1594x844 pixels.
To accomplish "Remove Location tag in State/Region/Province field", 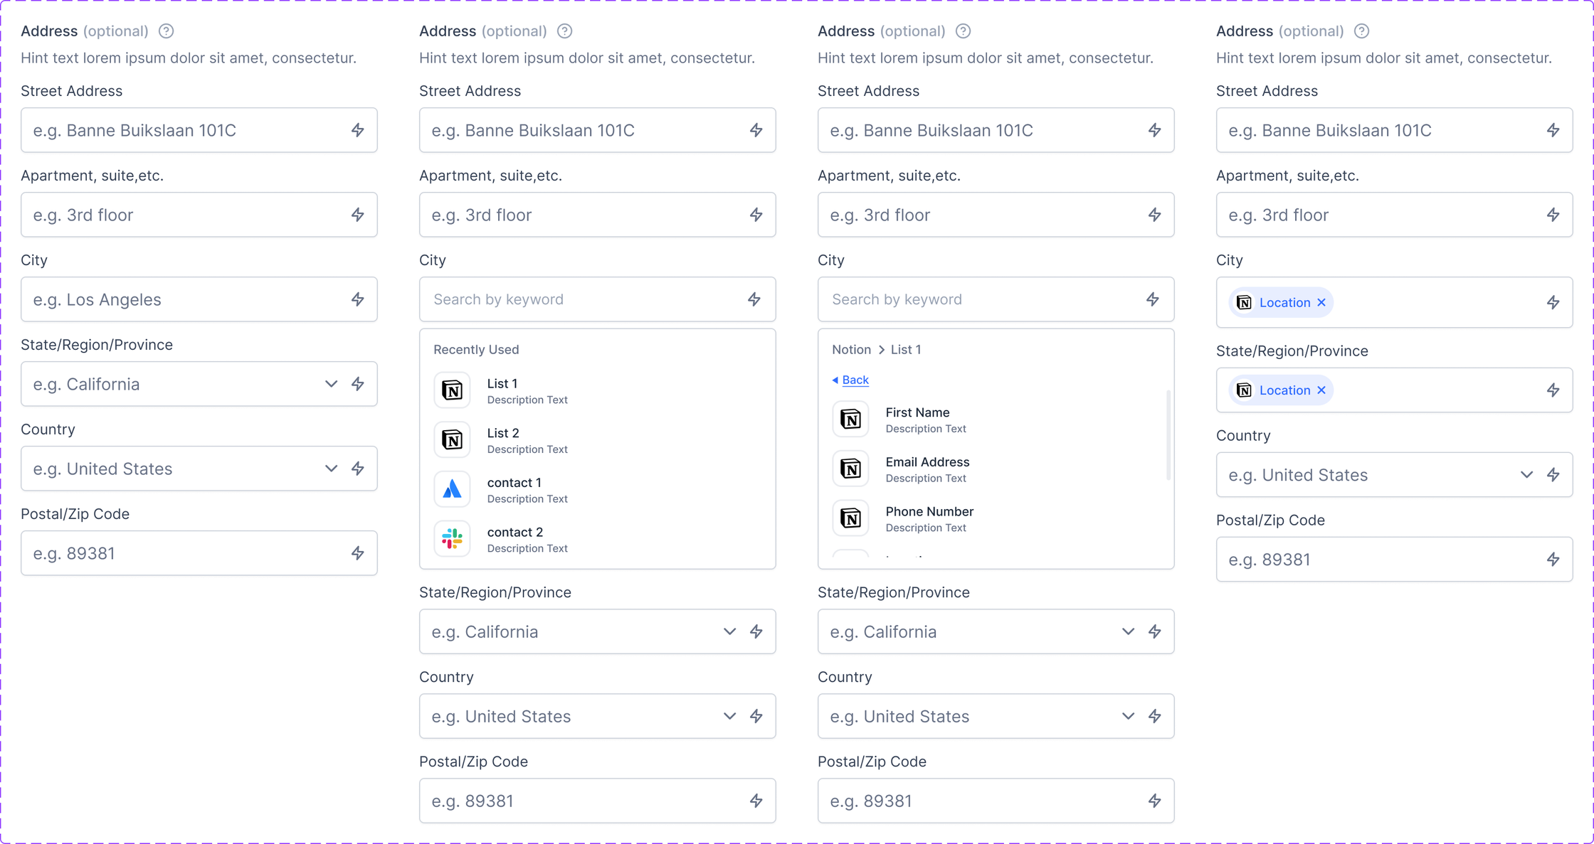I will [1321, 390].
